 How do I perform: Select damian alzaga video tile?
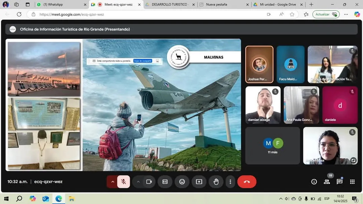pos(263,105)
